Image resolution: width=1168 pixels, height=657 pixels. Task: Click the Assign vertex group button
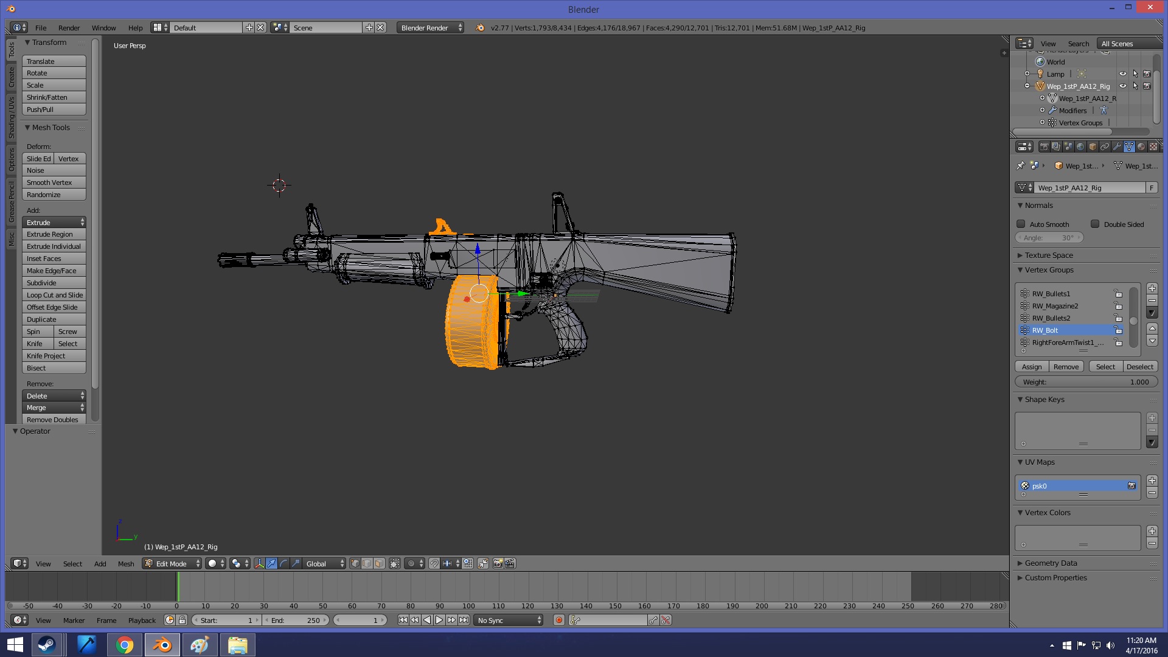1032,367
